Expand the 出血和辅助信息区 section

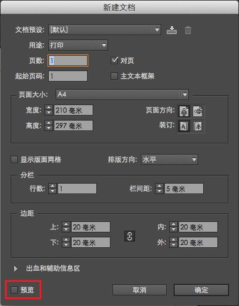pyautogui.click(x=15, y=268)
